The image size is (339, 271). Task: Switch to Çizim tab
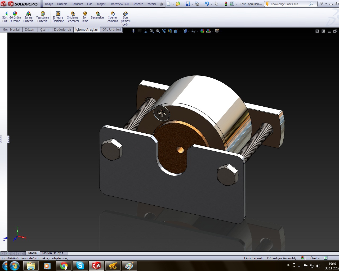tap(44, 30)
